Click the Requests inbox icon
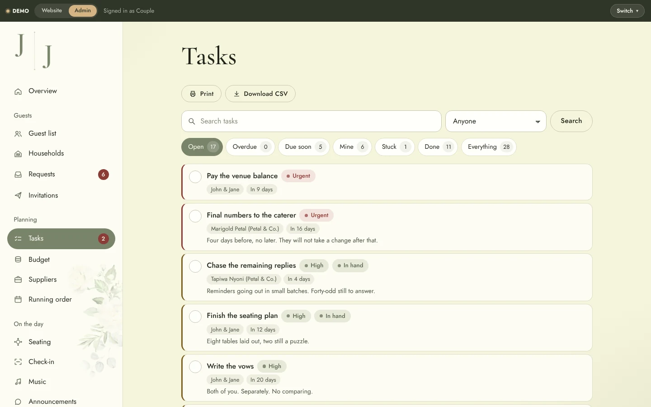651x407 pixels. point(18,175)
